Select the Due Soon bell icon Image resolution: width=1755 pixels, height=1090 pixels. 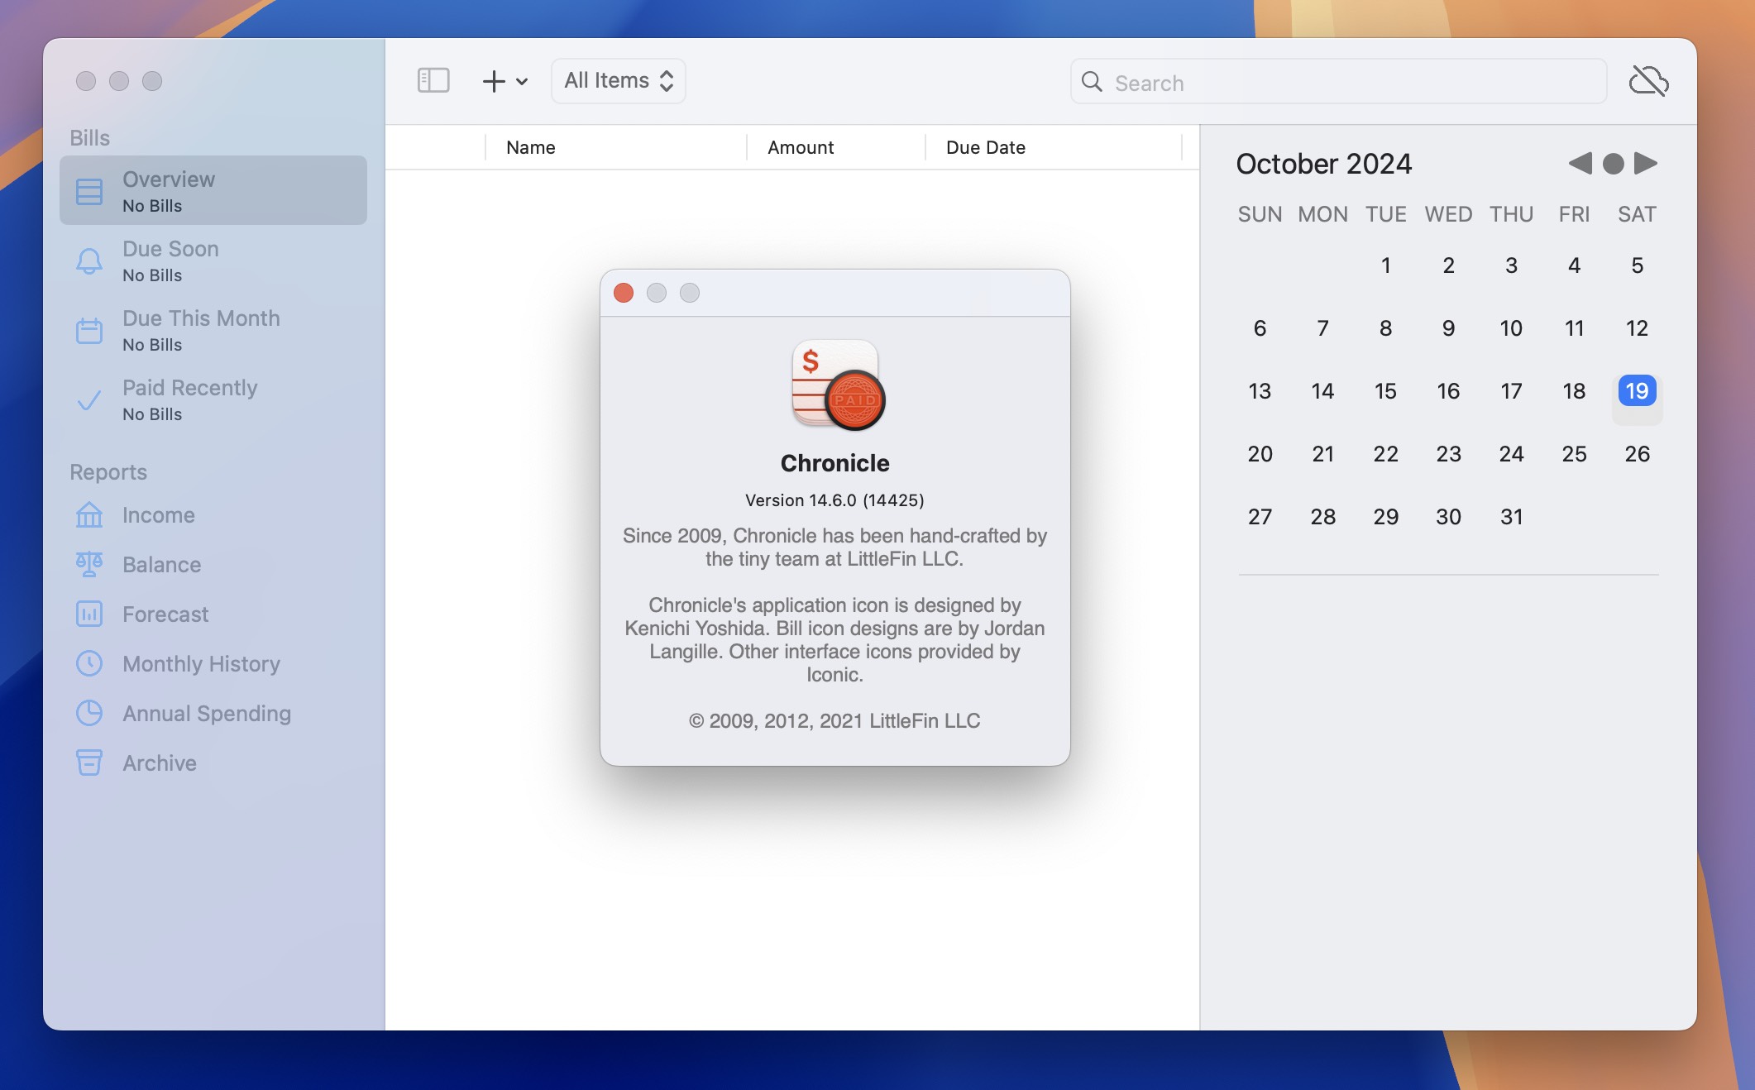click(89, 260)
